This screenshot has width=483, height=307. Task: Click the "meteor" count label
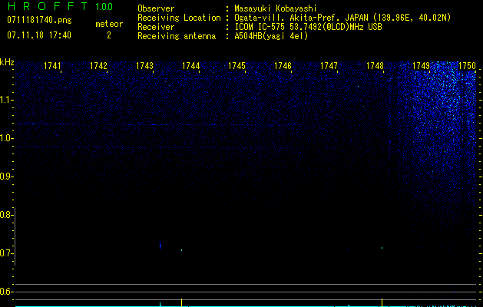pos(109,24)
